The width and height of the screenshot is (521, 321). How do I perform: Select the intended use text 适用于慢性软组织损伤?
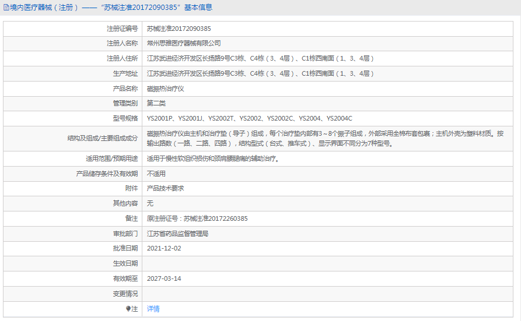pyautogui.click(x=214, y=158)
